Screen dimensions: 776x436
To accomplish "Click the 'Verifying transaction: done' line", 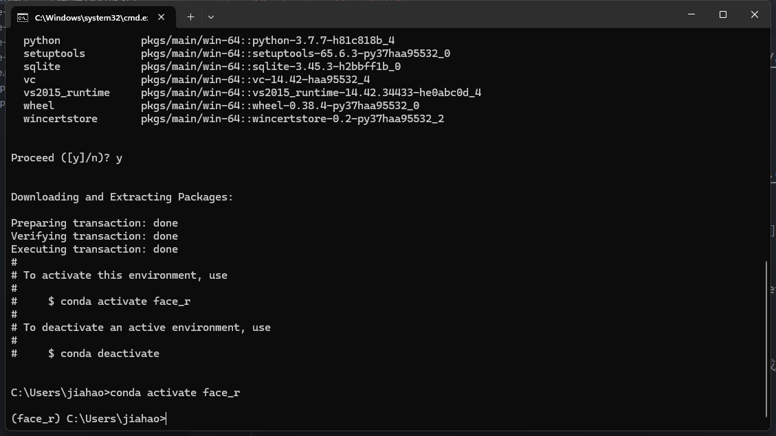I will click(94, 236).
